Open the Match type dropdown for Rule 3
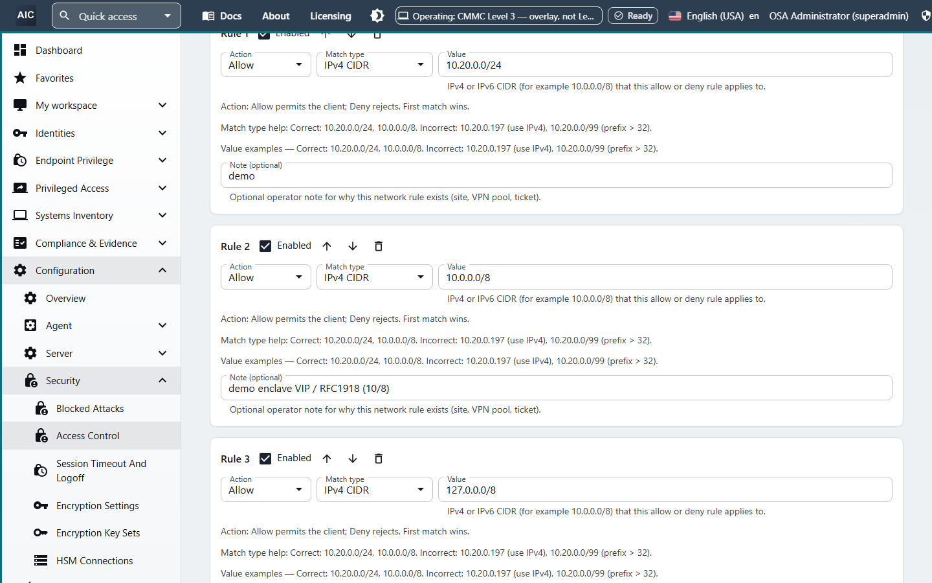 point(375,490)
